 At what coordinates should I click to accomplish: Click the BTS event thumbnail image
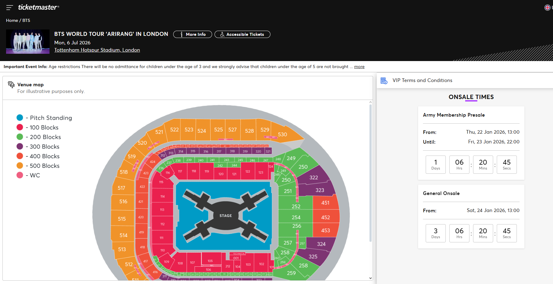(28, 42)
